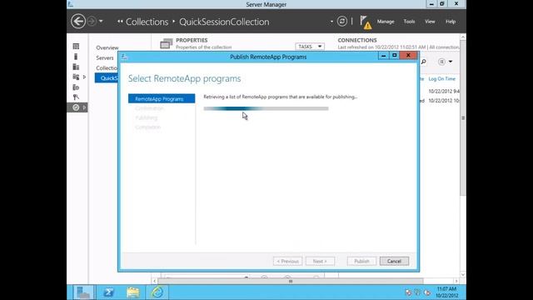
Task: Select File and Storage Services sidebar icon
Action: [76, 77]
